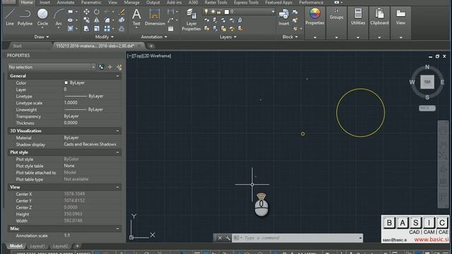Image resolution: width=452 pixels, height=254 pixels.
Task: Click the Explode tool icon
Action: click(x=121, y=20)
